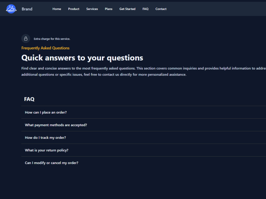Open the Product nav item
This screenshot has width=266, height=199.
tap(74, 9)
